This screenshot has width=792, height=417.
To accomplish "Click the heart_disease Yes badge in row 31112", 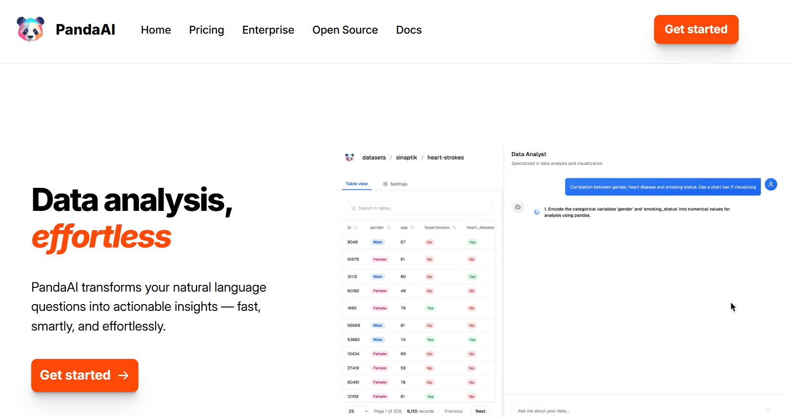I will tap(472, 277).
